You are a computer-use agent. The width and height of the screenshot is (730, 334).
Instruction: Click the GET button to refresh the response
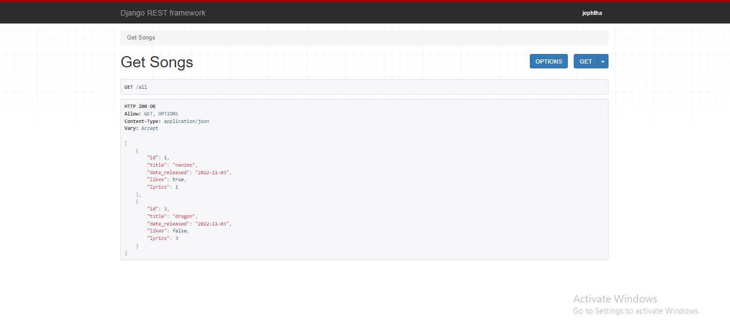[x=585, y=61]
